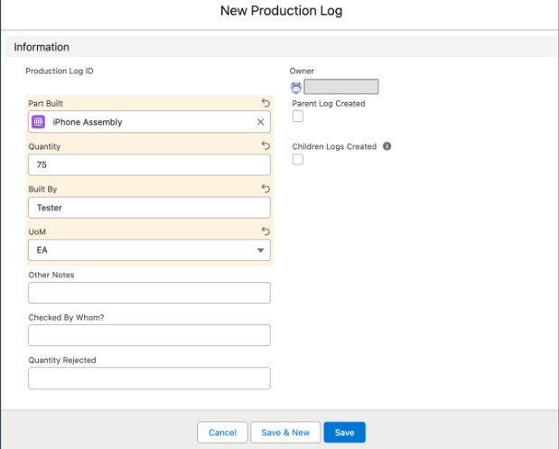Undo change on Part Built field
Screen dimensions: 559x449
(x=266, y=103)
